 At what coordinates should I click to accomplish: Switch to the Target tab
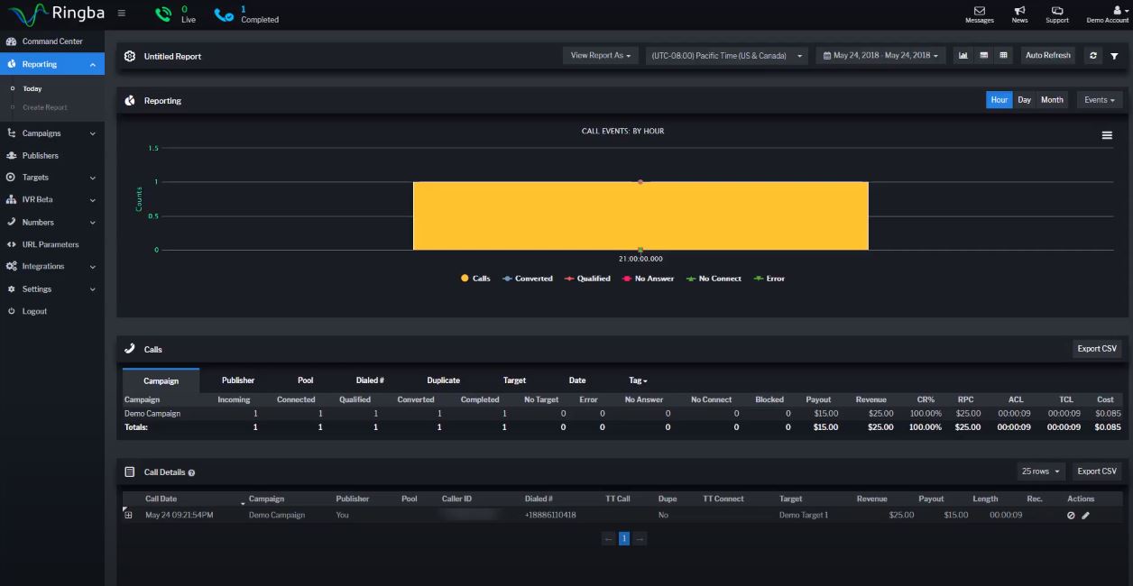pyautogui.click(x=514, y=380)
